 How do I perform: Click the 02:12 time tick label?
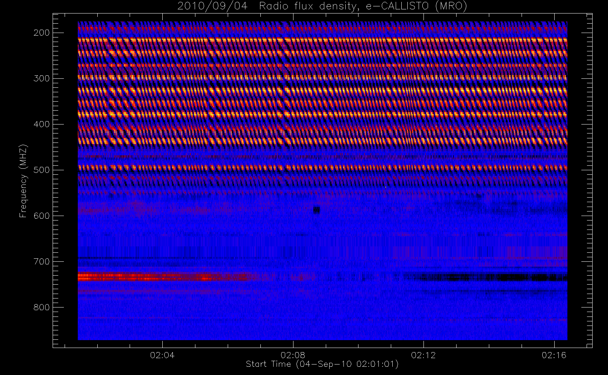pyautogui.click(x=423, y=355)
